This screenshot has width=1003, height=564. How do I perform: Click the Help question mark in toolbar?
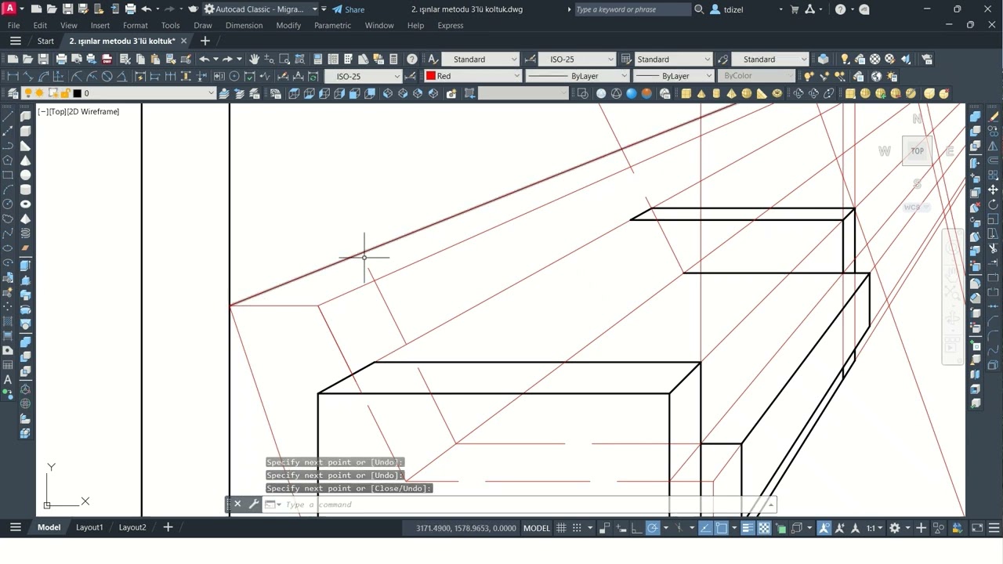[x=412, y=59]
